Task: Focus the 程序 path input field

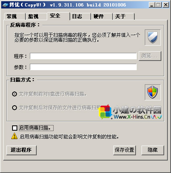Action: (83, 56)
